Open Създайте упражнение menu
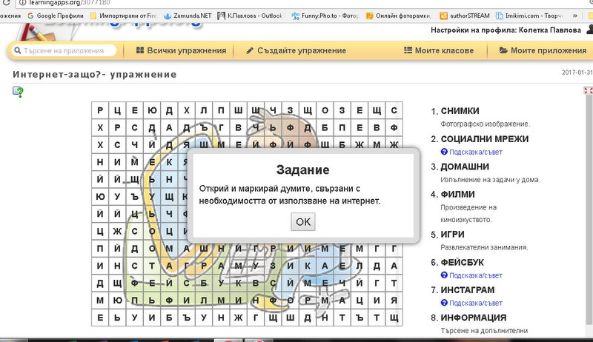 (296, 50)
